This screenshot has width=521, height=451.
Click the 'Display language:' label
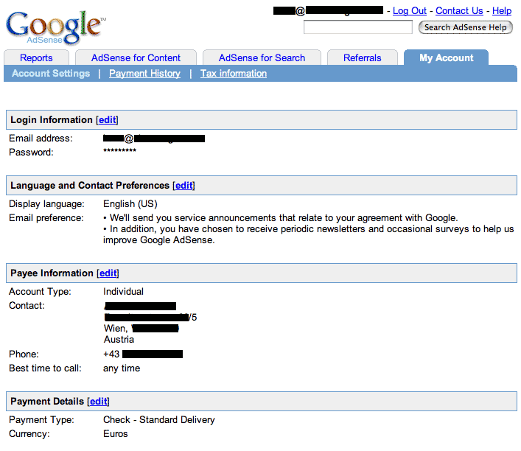(47, 203)
